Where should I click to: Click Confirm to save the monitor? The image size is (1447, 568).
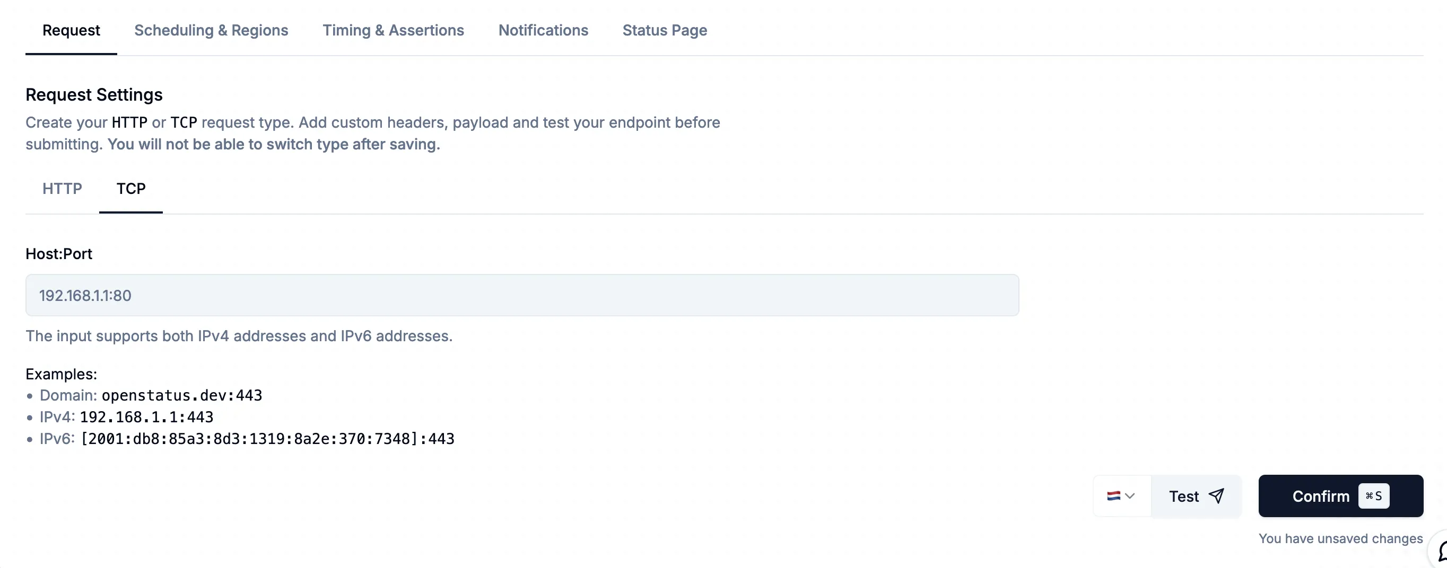point(1320,496)
